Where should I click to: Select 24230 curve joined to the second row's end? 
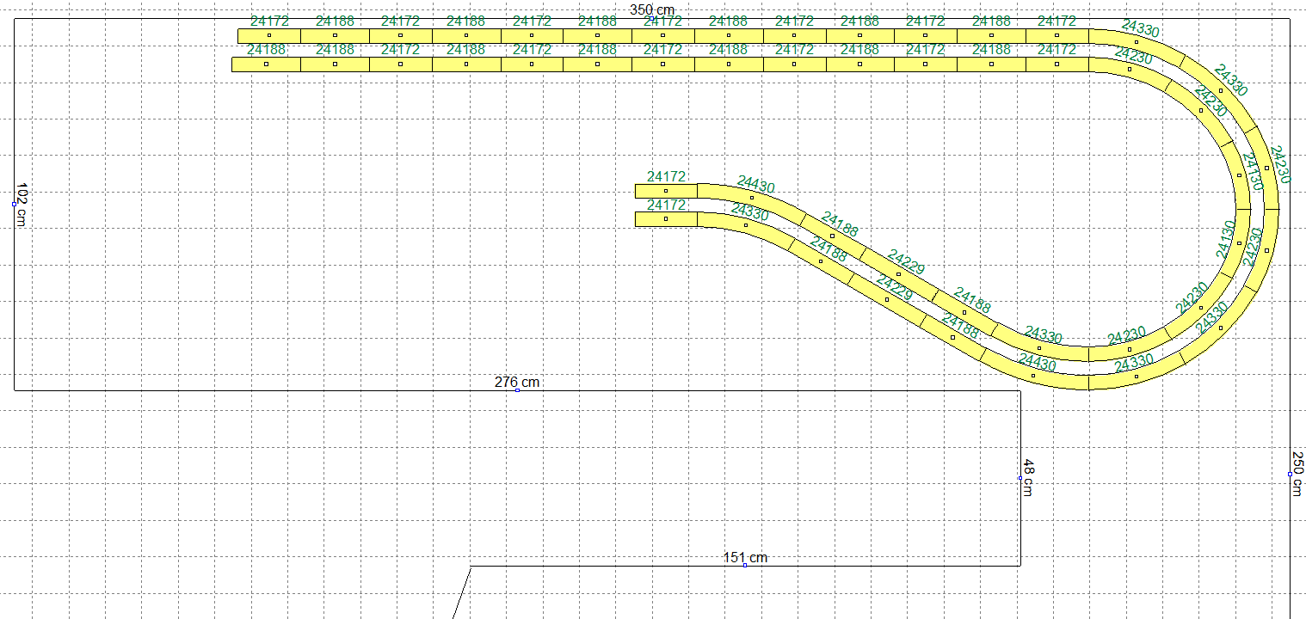[1130, 69]
